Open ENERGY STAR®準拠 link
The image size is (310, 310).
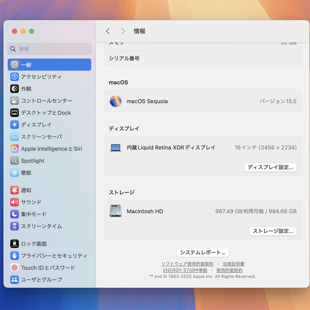[x=185, y=270]
